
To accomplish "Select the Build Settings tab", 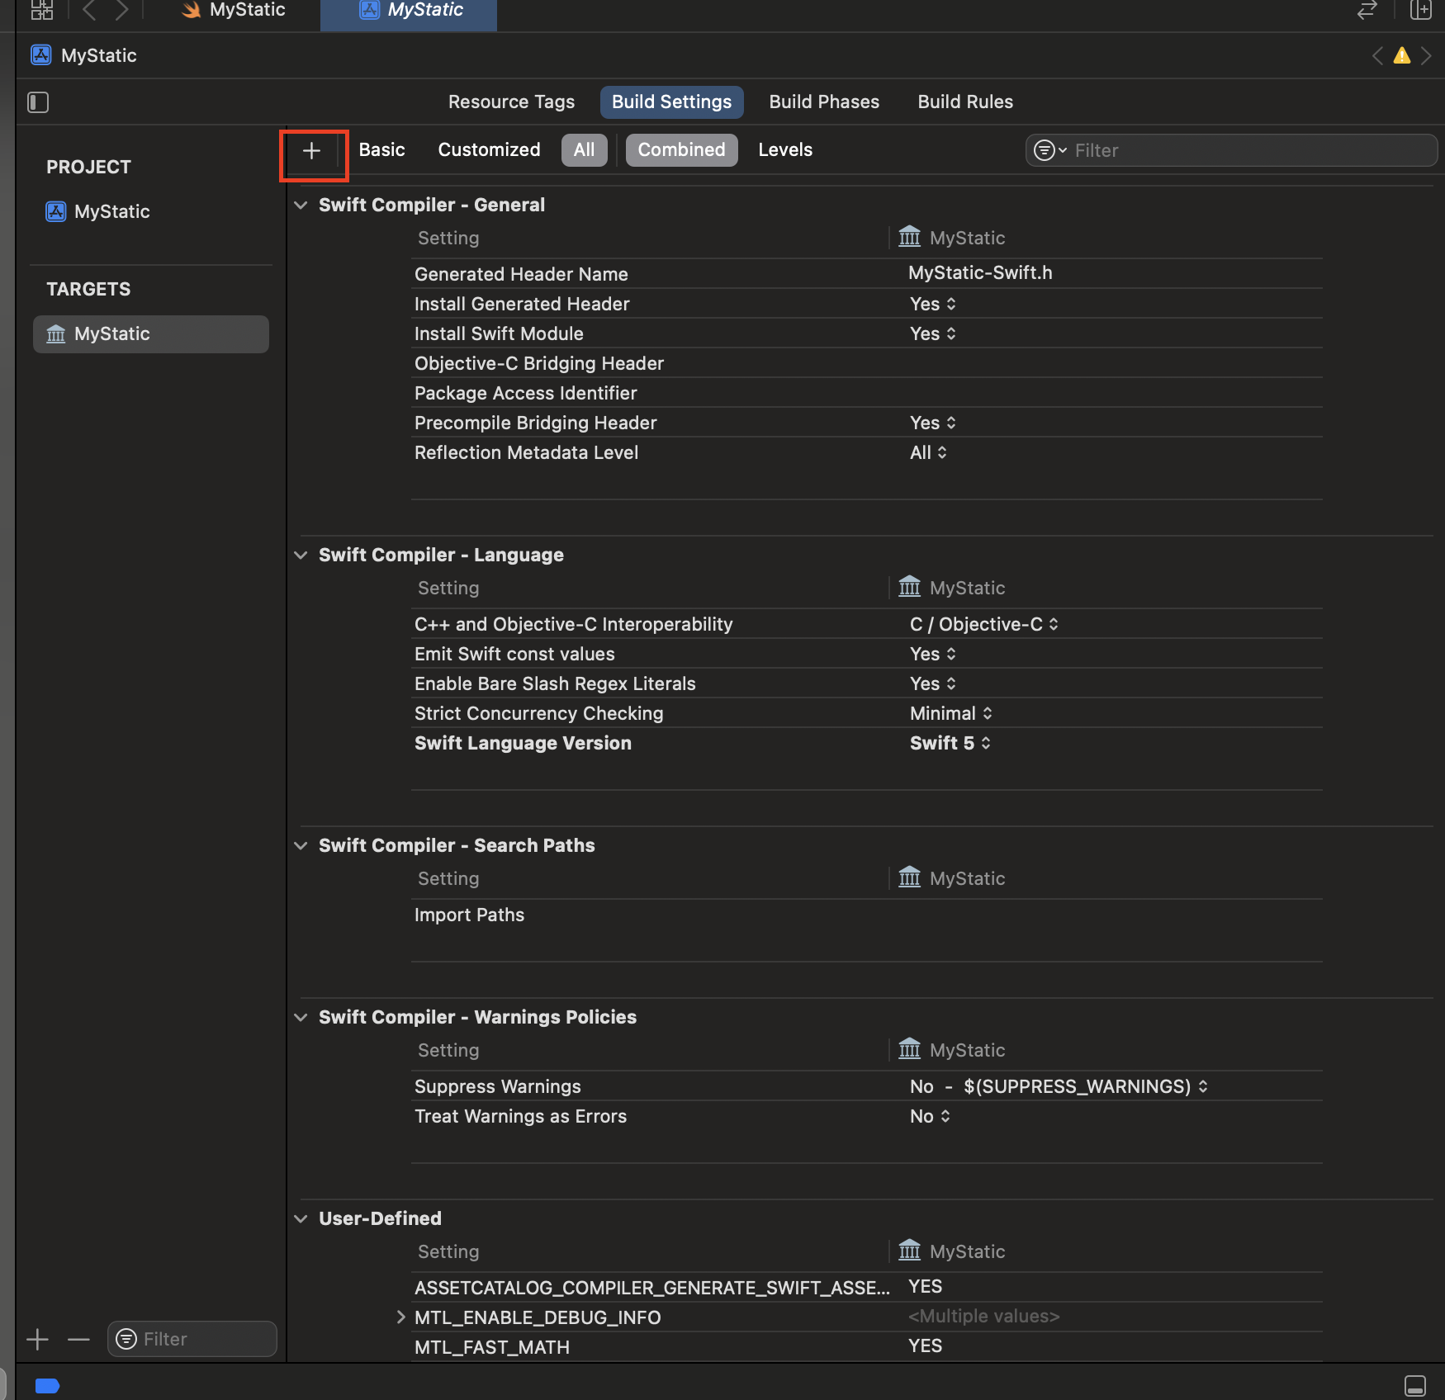I will pos(671,102).
